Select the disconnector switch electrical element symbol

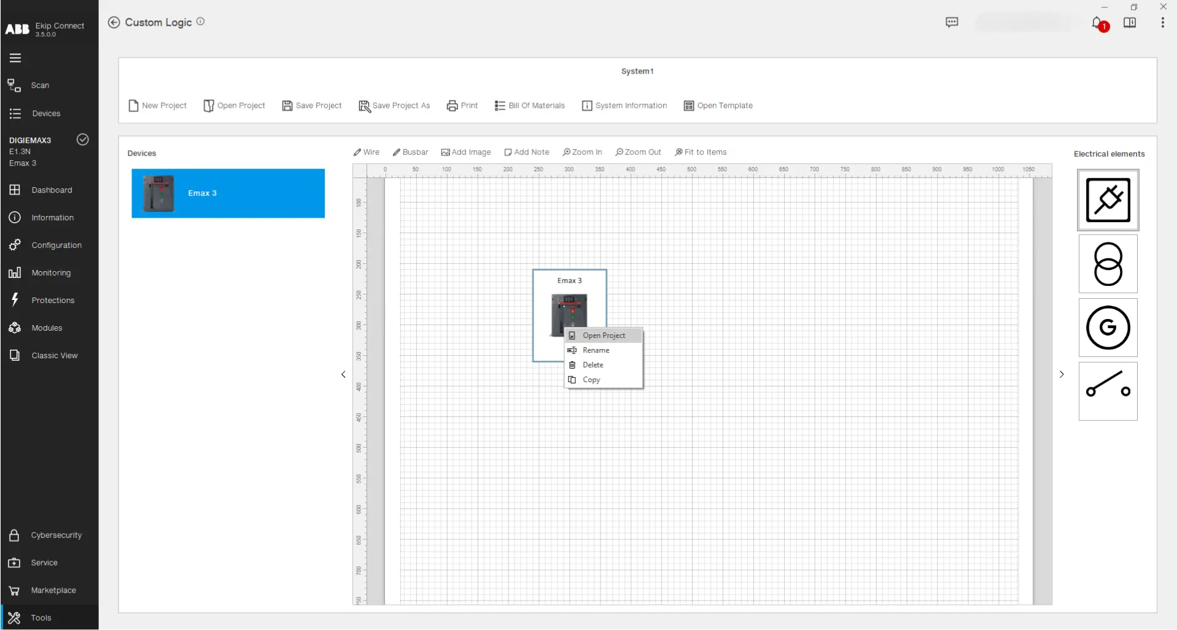(x=1108, y=391)
